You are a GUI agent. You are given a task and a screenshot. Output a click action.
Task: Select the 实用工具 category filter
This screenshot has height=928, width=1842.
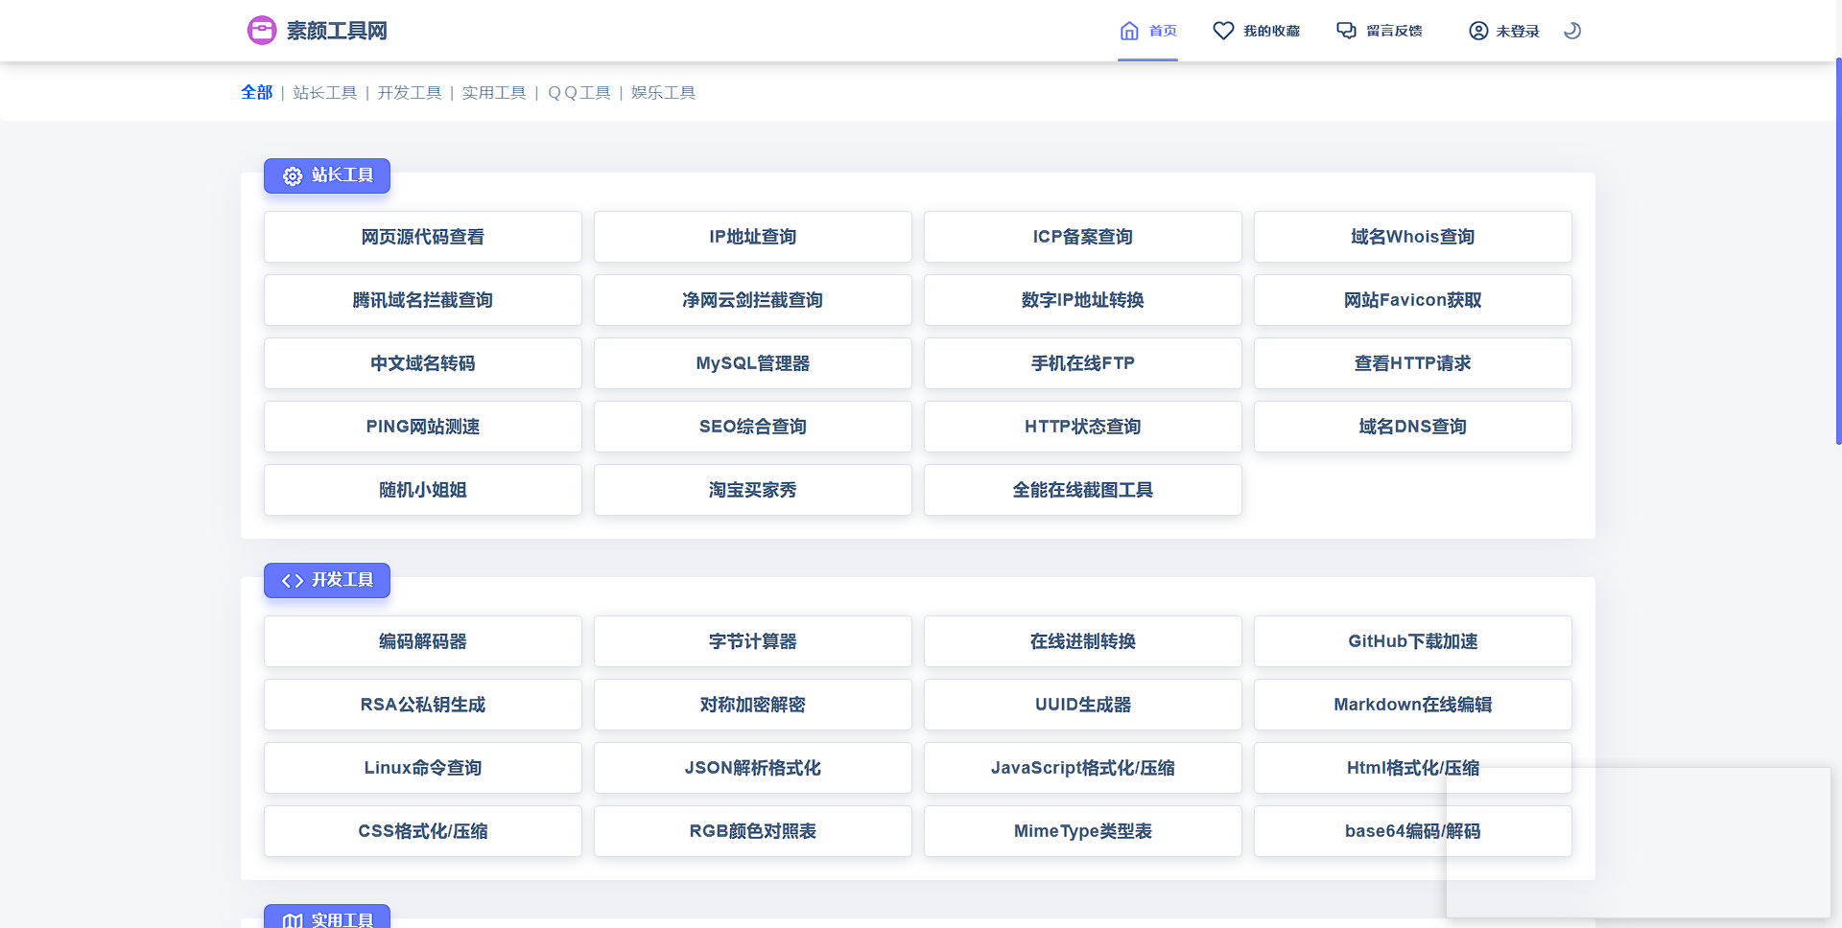(x=493, y=92)
